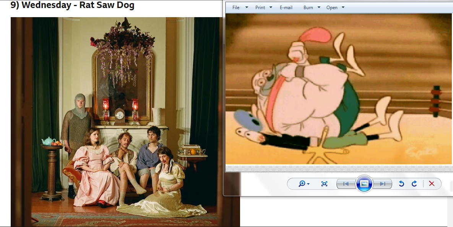The height and width of the screenshot is (227, 453).
Task: Start the slide show with the round button
Action: pos(364,184)
